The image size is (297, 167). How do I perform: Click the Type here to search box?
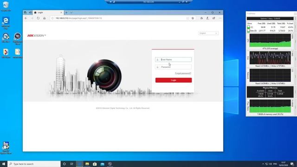34,164
